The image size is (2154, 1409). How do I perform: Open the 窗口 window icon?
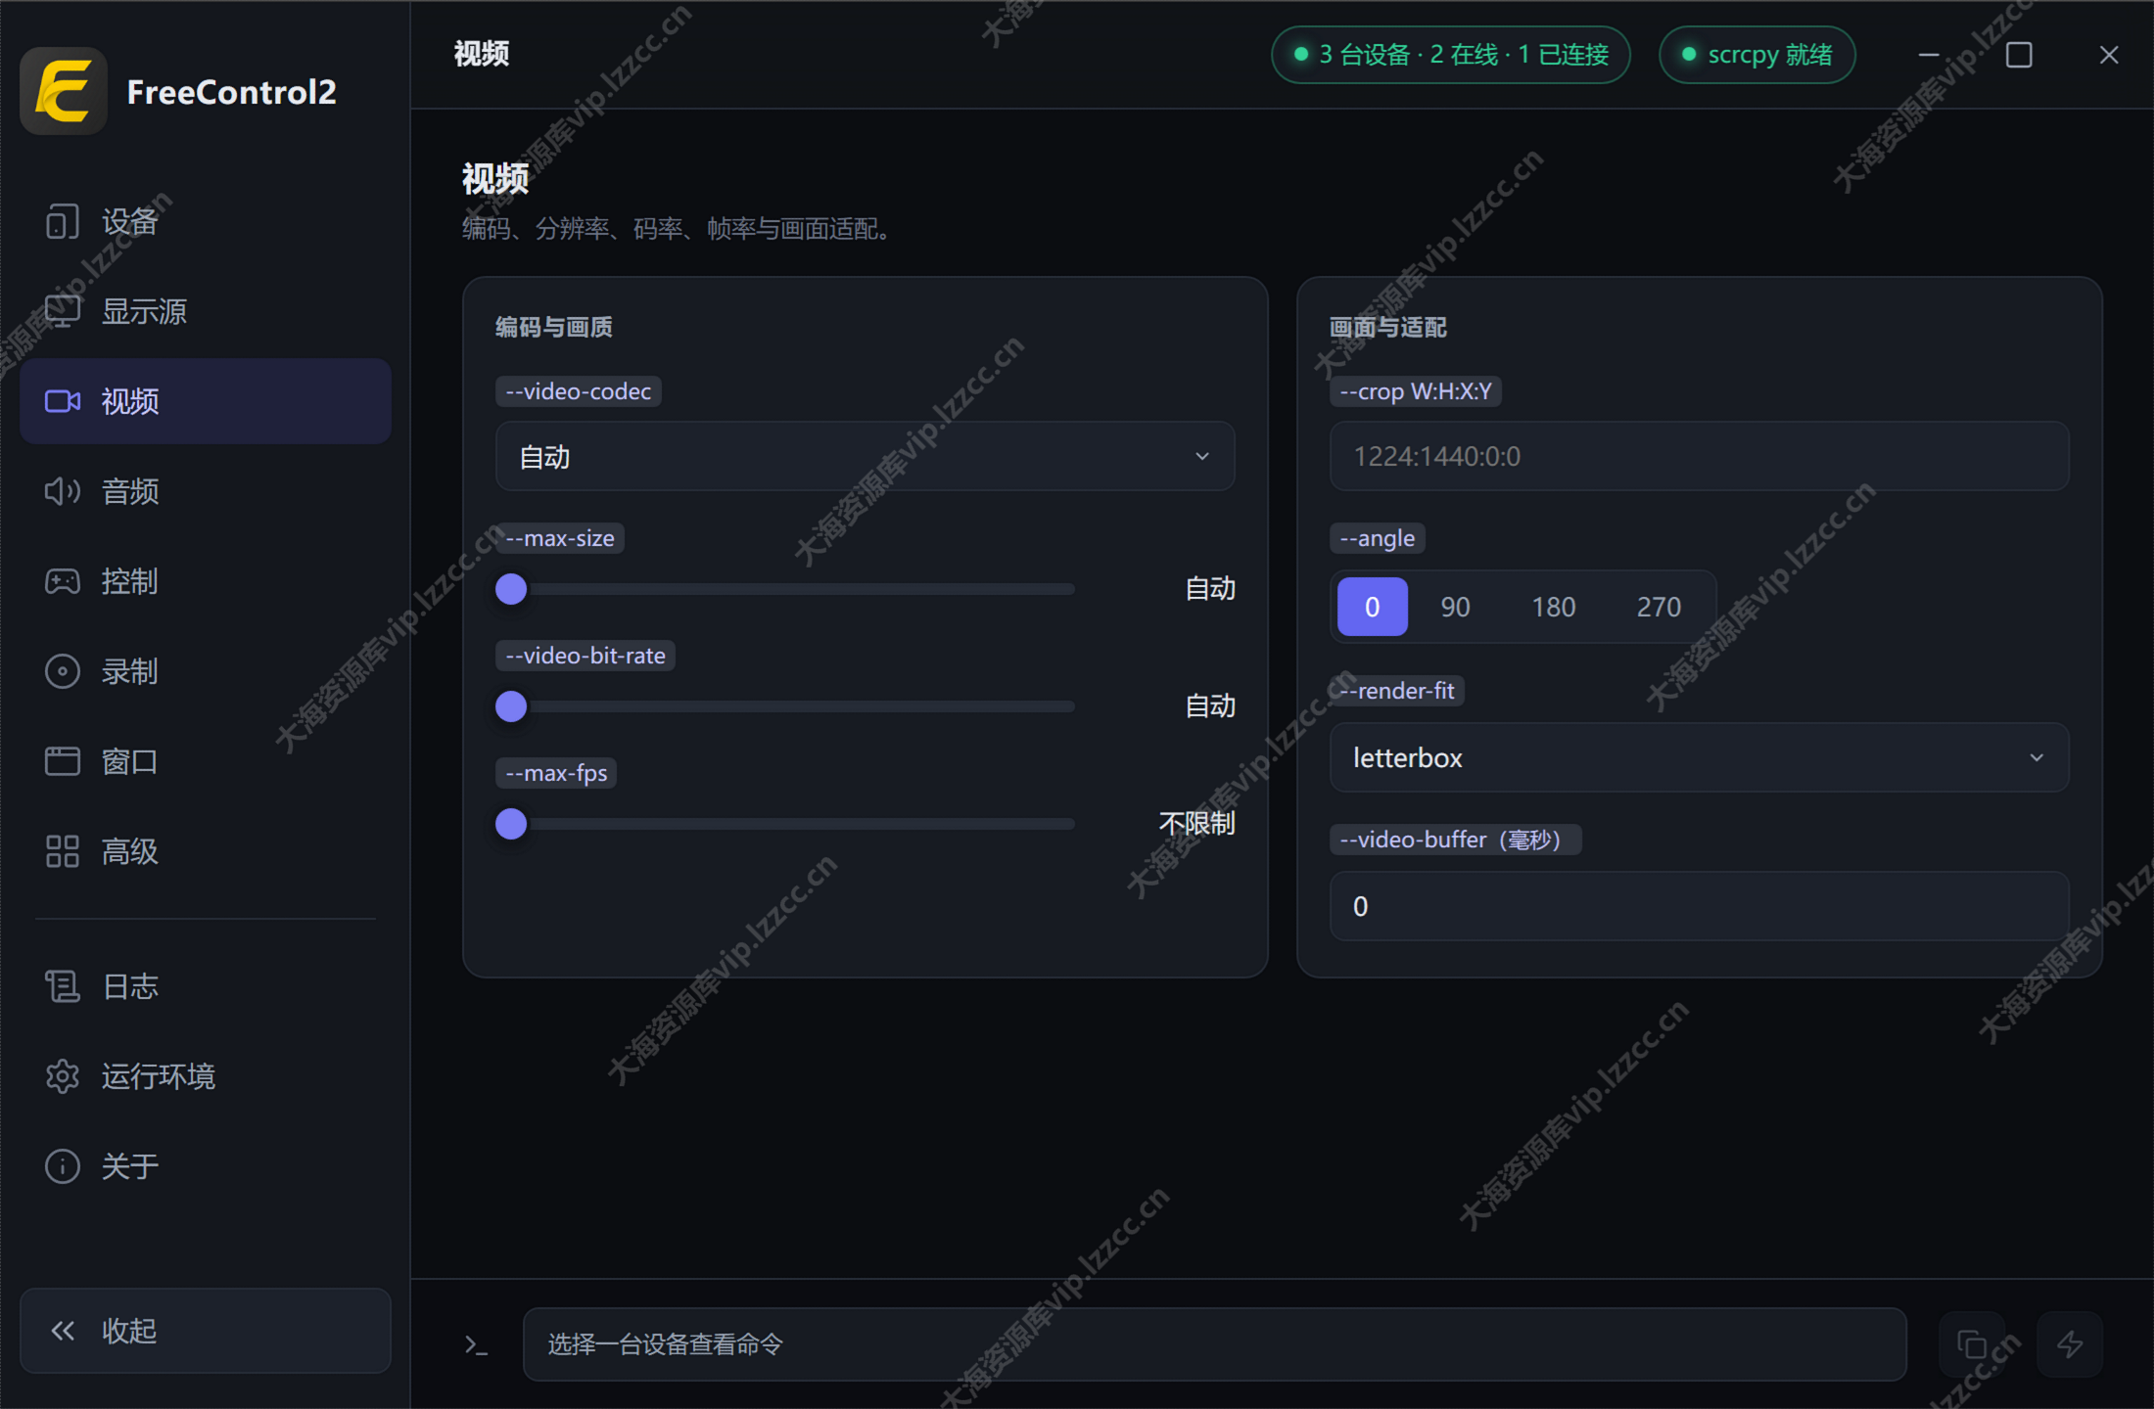point(62,761)
